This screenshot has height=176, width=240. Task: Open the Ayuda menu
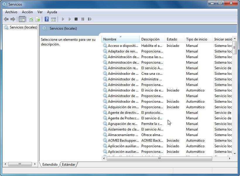point(52,12)
